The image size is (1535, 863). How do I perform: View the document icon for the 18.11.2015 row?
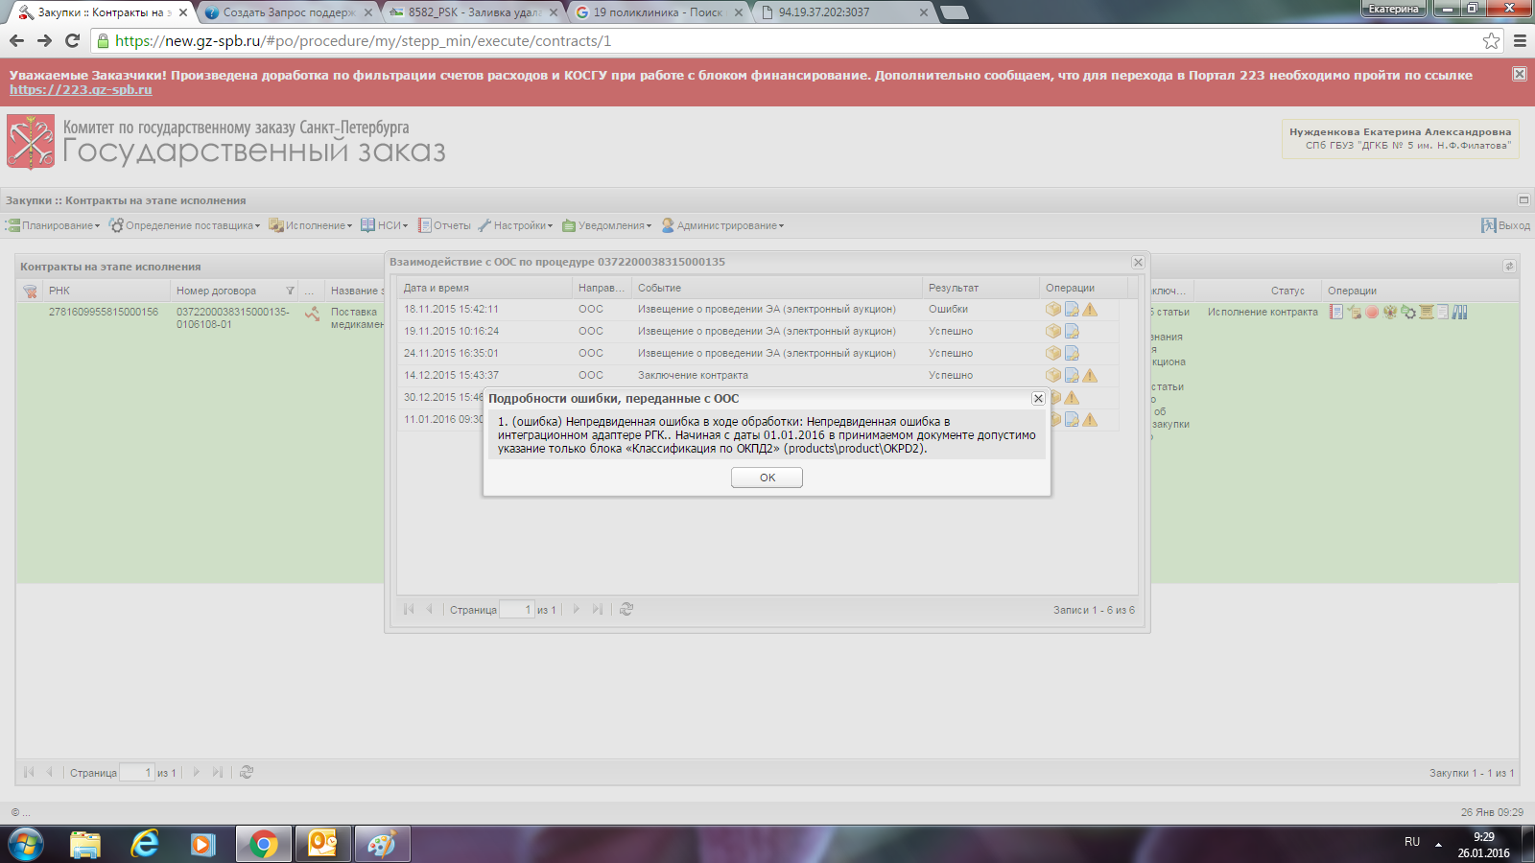point(1072,309)
